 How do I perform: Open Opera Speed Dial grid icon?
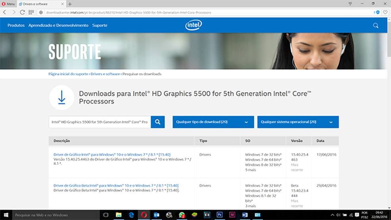tap(31, 12)
